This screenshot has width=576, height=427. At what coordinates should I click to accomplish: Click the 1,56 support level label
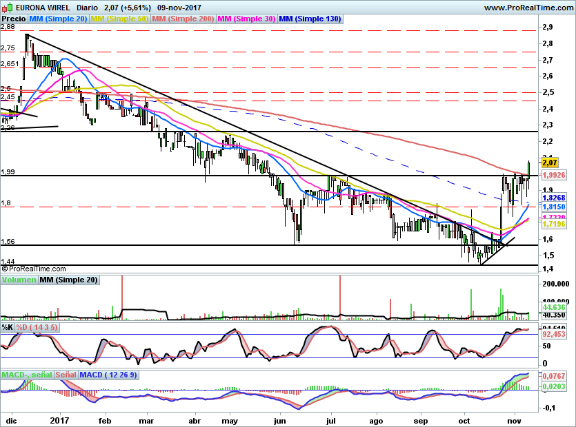click(8, 241)
